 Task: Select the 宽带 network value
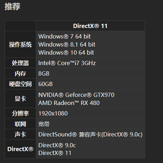[x=44, y=124]
